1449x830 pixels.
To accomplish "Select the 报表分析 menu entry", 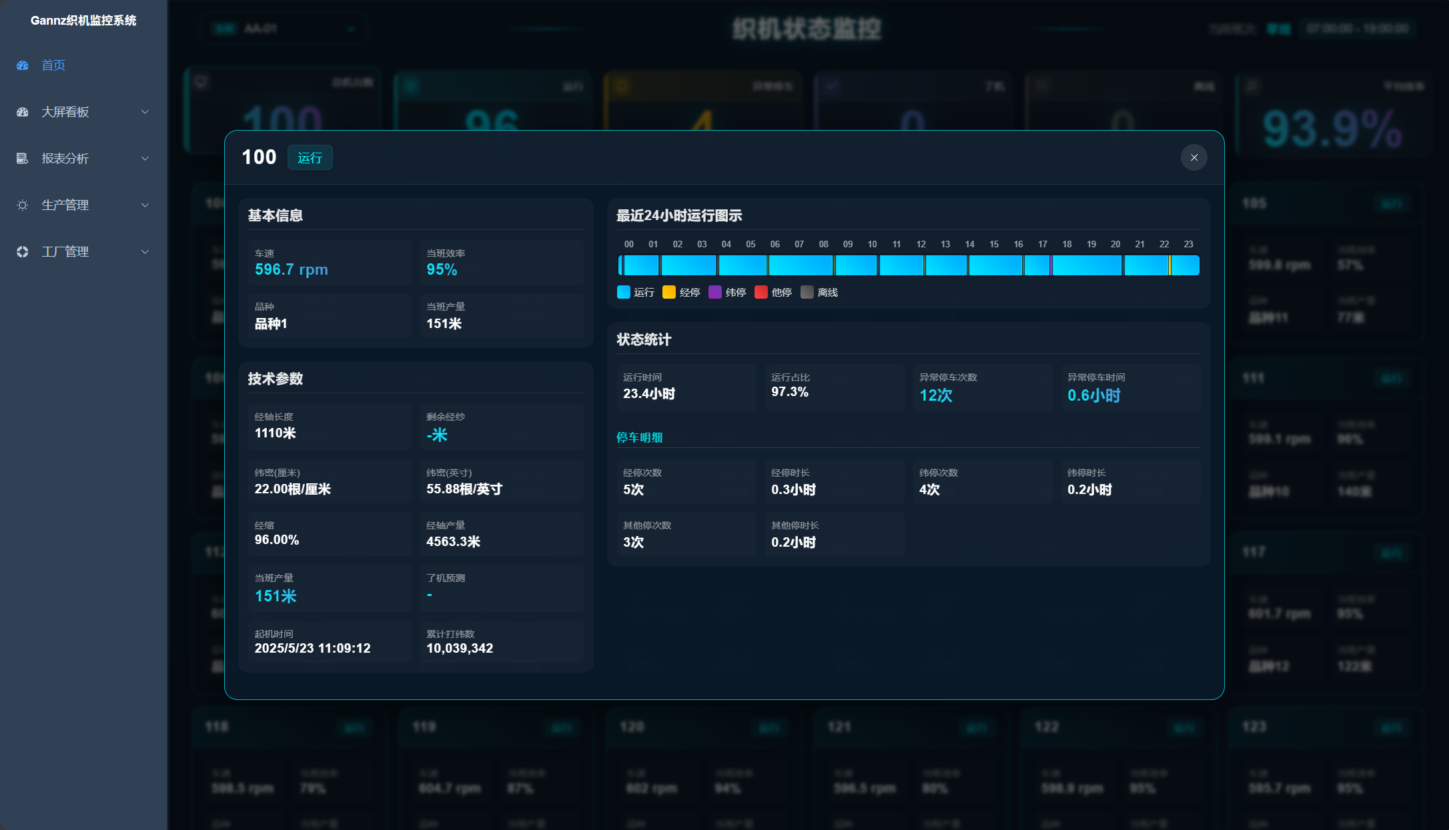I will pos(65,159).
